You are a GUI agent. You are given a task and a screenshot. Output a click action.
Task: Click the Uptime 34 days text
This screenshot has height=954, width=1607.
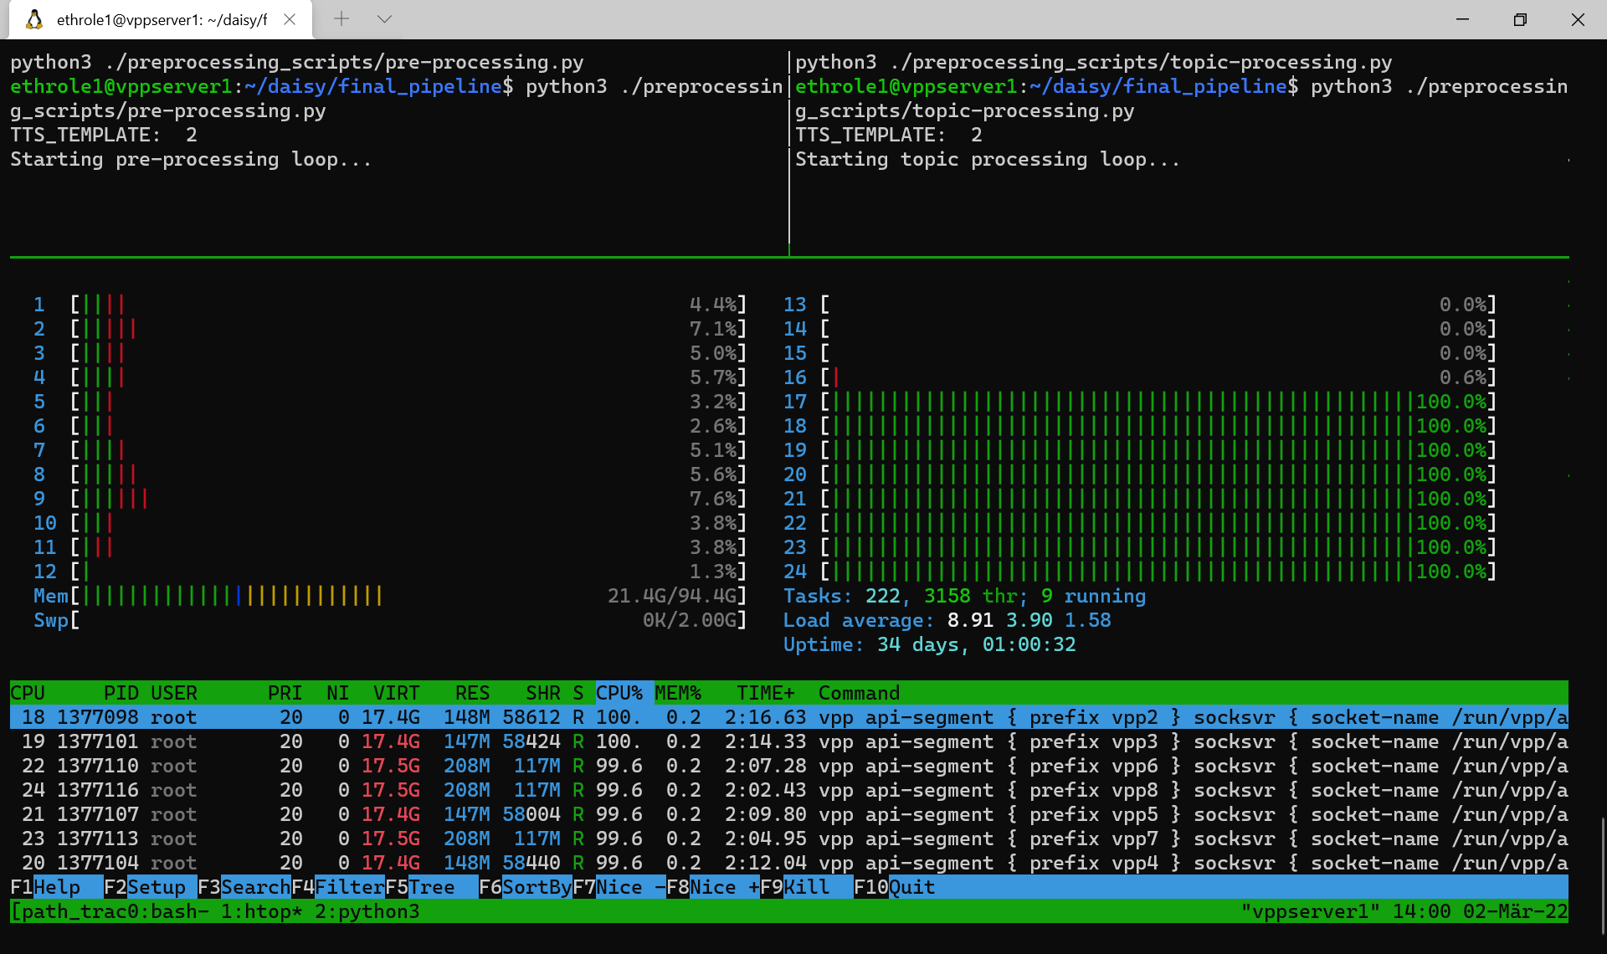pyautogui.click(x=929, y=644)
